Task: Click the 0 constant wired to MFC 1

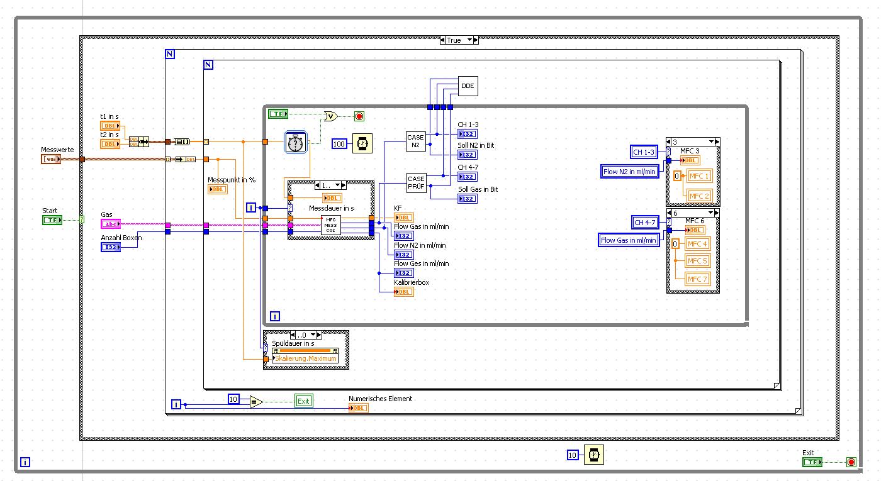Action: [x=677, y=176]
